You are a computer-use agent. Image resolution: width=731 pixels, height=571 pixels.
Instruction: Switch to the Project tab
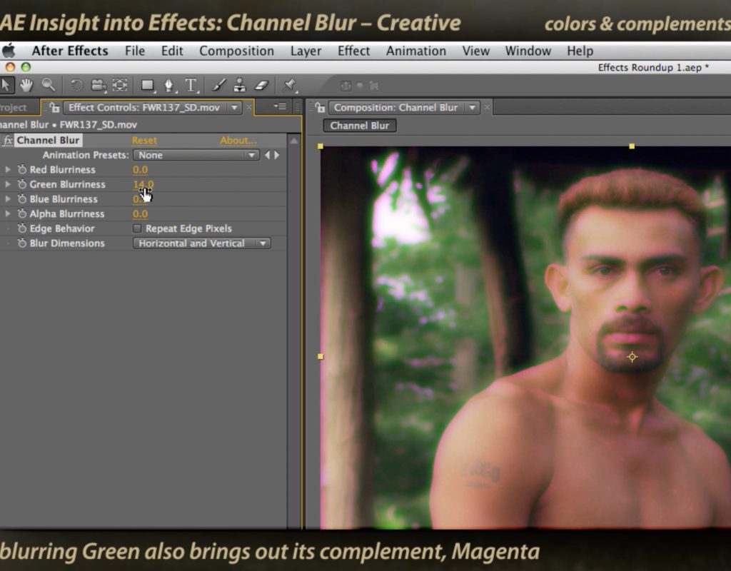click(x=13, y=108)
